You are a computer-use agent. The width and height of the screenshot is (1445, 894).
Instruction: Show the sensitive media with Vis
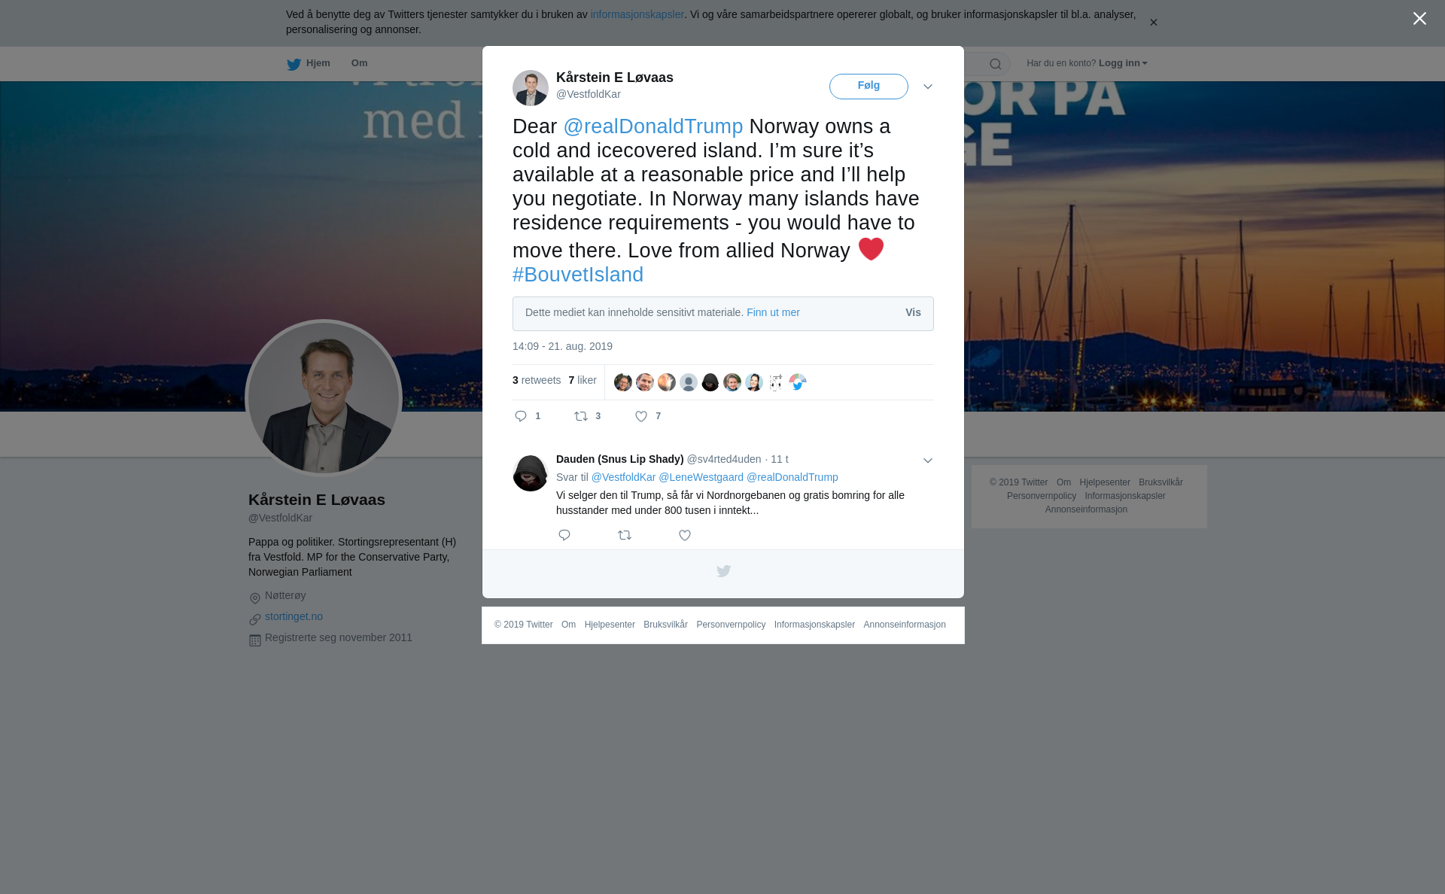[x=913, y=313]
